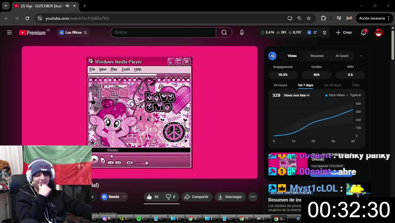Open the Views over time dropdown
Viewport: 395px width, 223px height.
[x=297, y=95]
